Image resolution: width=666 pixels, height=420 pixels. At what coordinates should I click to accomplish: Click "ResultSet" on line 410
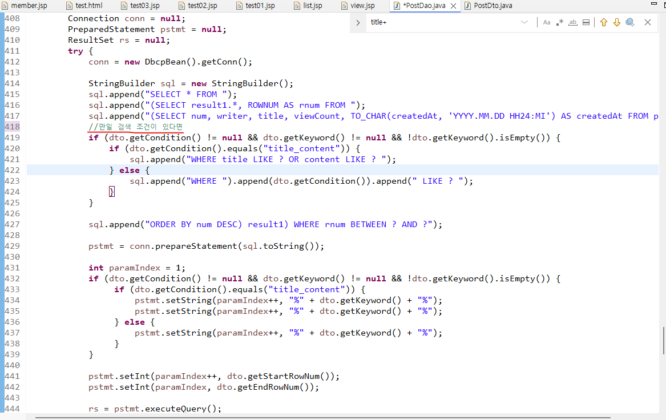pos(91,40)
